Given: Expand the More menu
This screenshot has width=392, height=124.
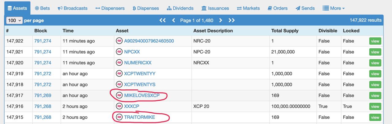Looking at the screenshot, I should 334,8.
